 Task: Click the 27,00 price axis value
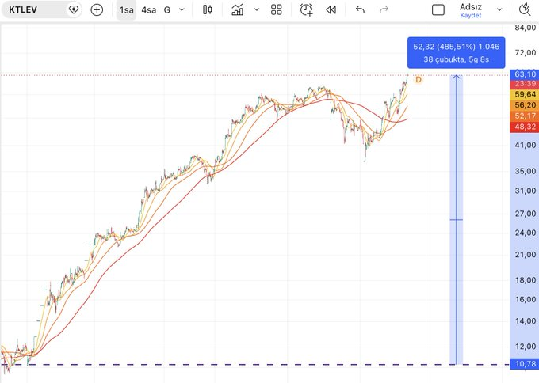[526, 214]
